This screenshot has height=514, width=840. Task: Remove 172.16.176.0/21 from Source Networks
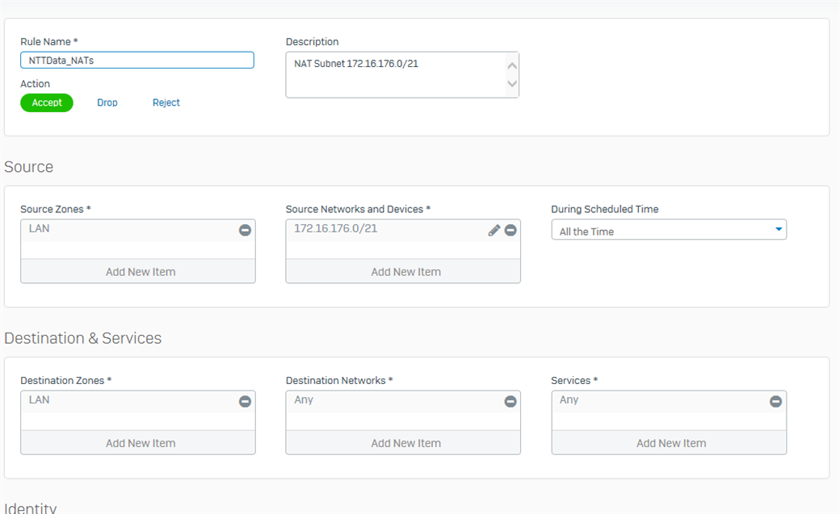click(x=510, y=230)
